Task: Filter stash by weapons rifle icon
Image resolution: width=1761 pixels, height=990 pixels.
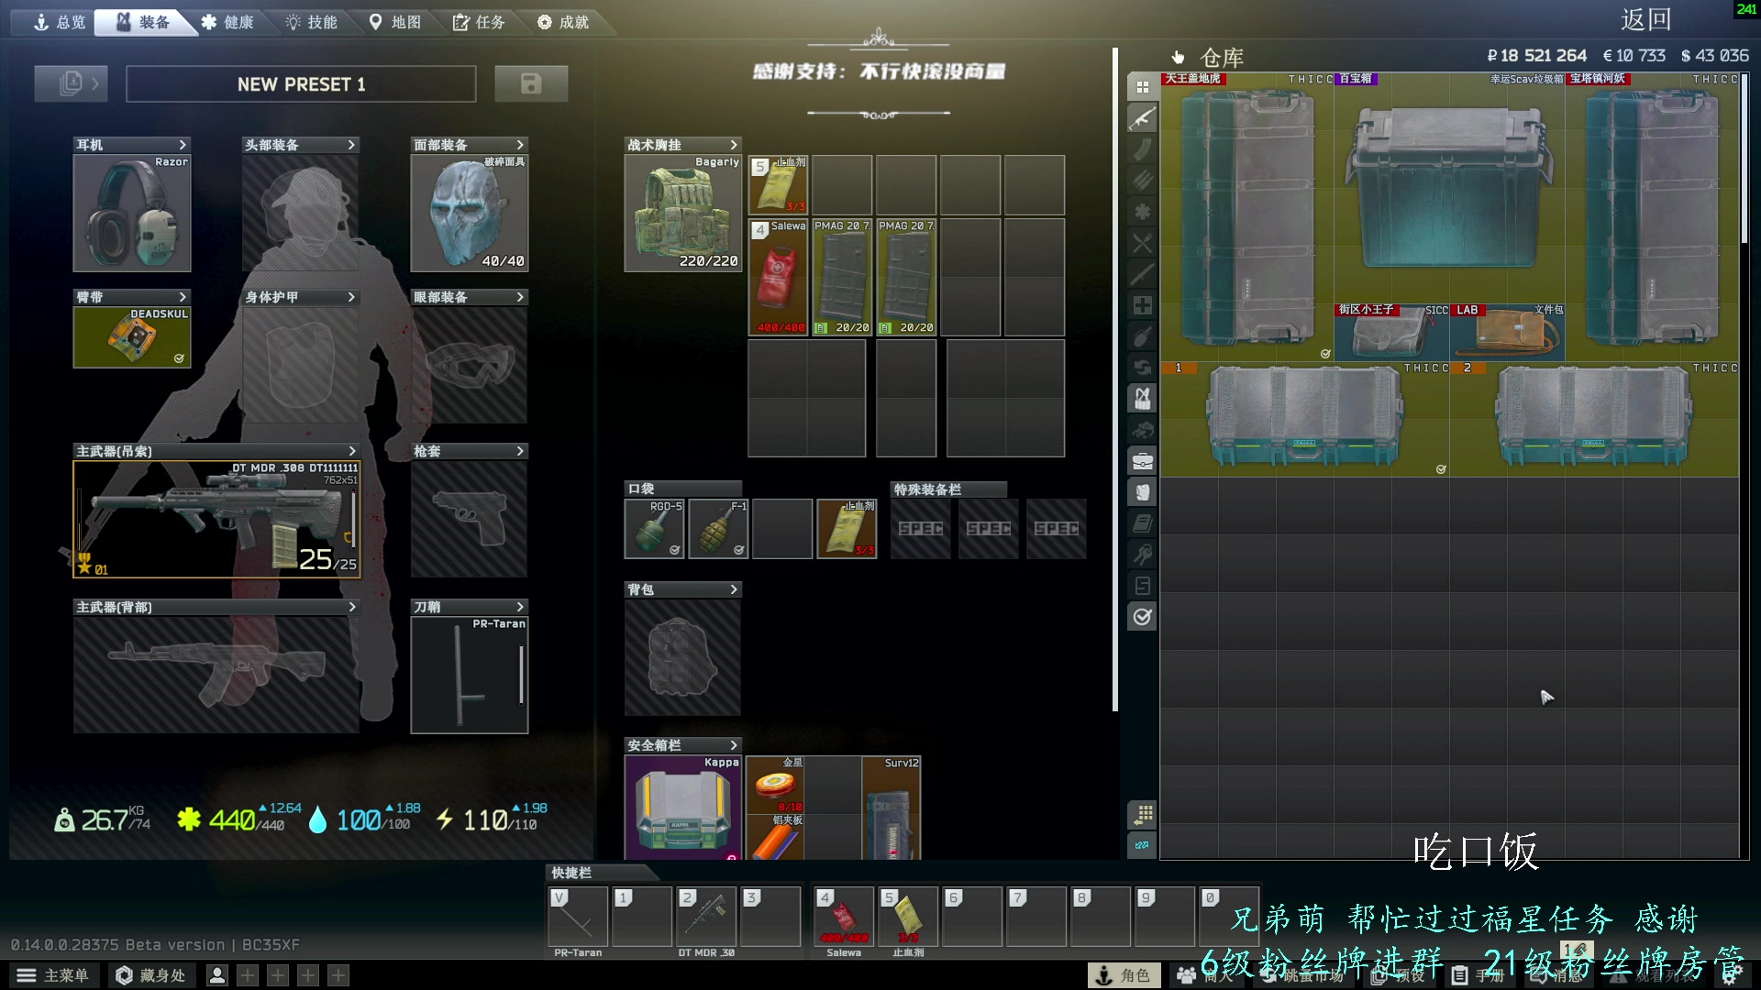Action: [1142, 118]
